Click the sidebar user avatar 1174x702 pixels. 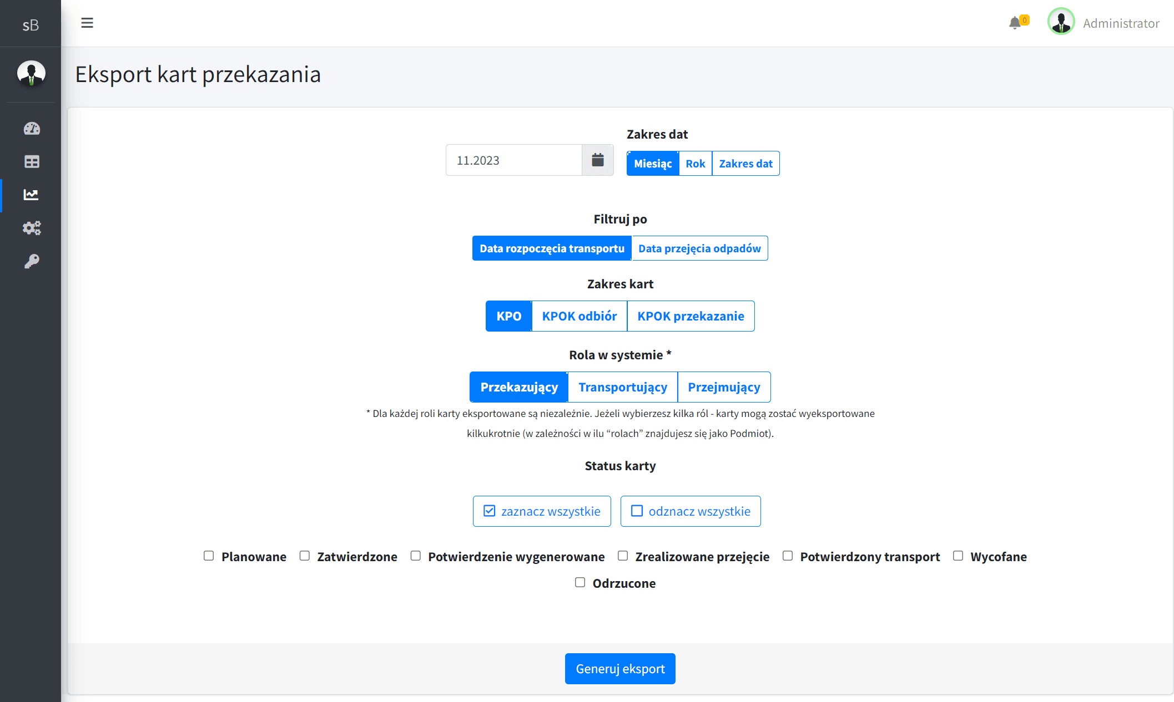(x=31, y=74)
